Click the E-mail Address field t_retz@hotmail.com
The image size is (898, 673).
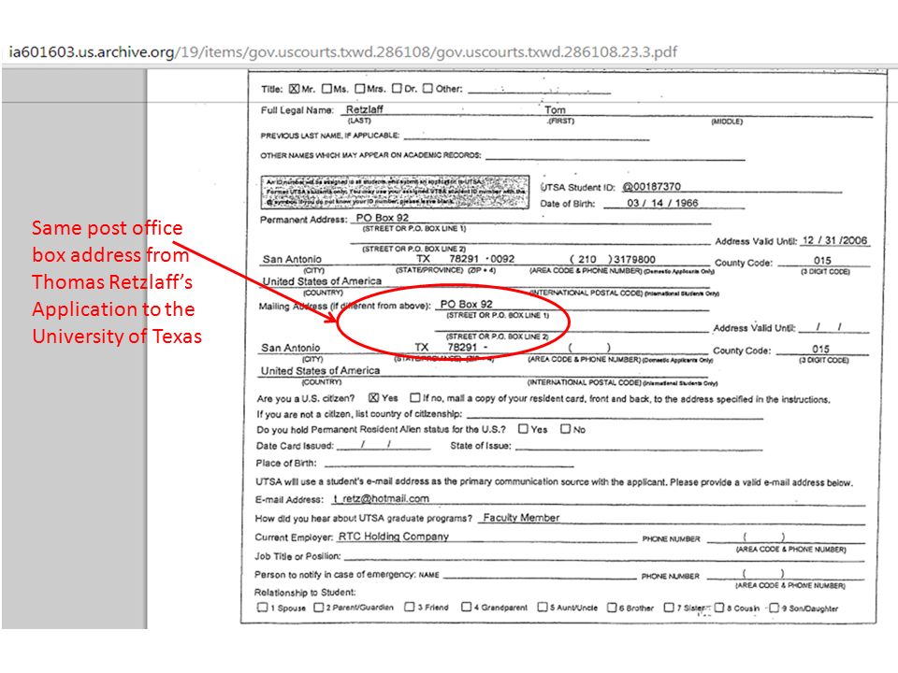pyautogui.click(x=381, y=499)
